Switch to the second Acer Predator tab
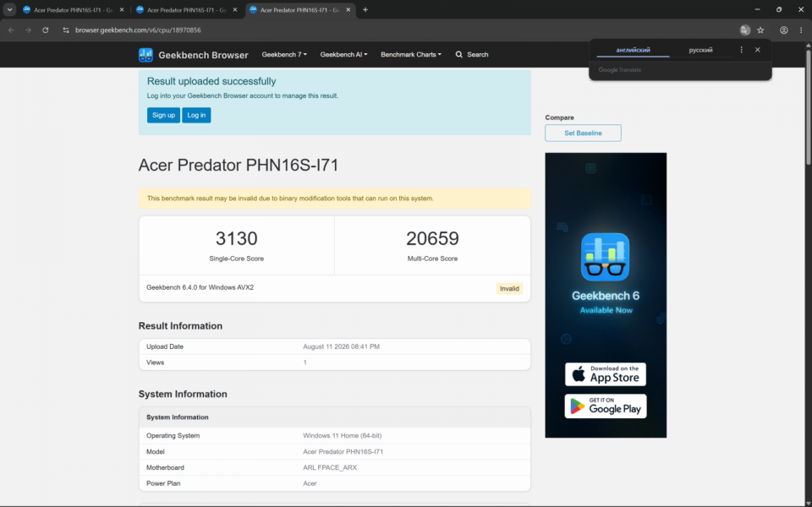The height and width of the screenshot is (507, 812). click(x=185, y=10)
